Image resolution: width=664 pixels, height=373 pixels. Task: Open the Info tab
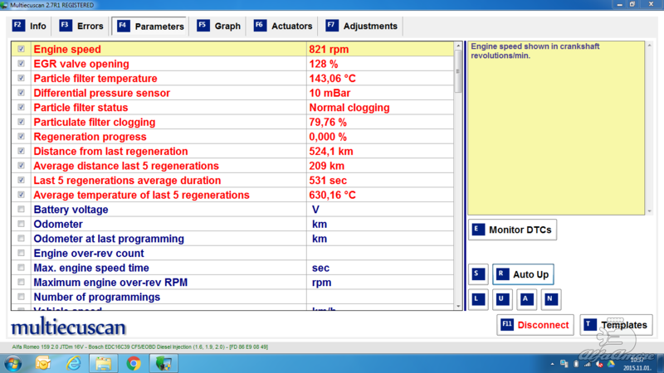(x=29, y=27)
